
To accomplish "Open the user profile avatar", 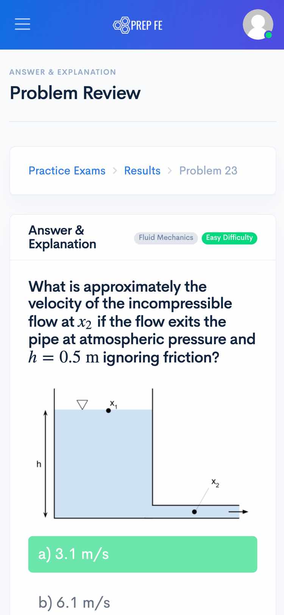I will [x=257, y=24].
